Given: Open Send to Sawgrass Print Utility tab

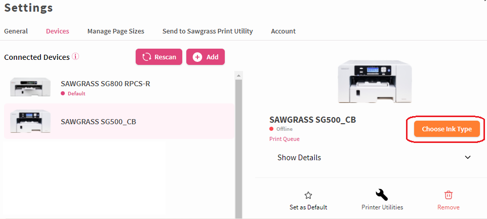Looking at the screenshot, I should tap(208, 31).
